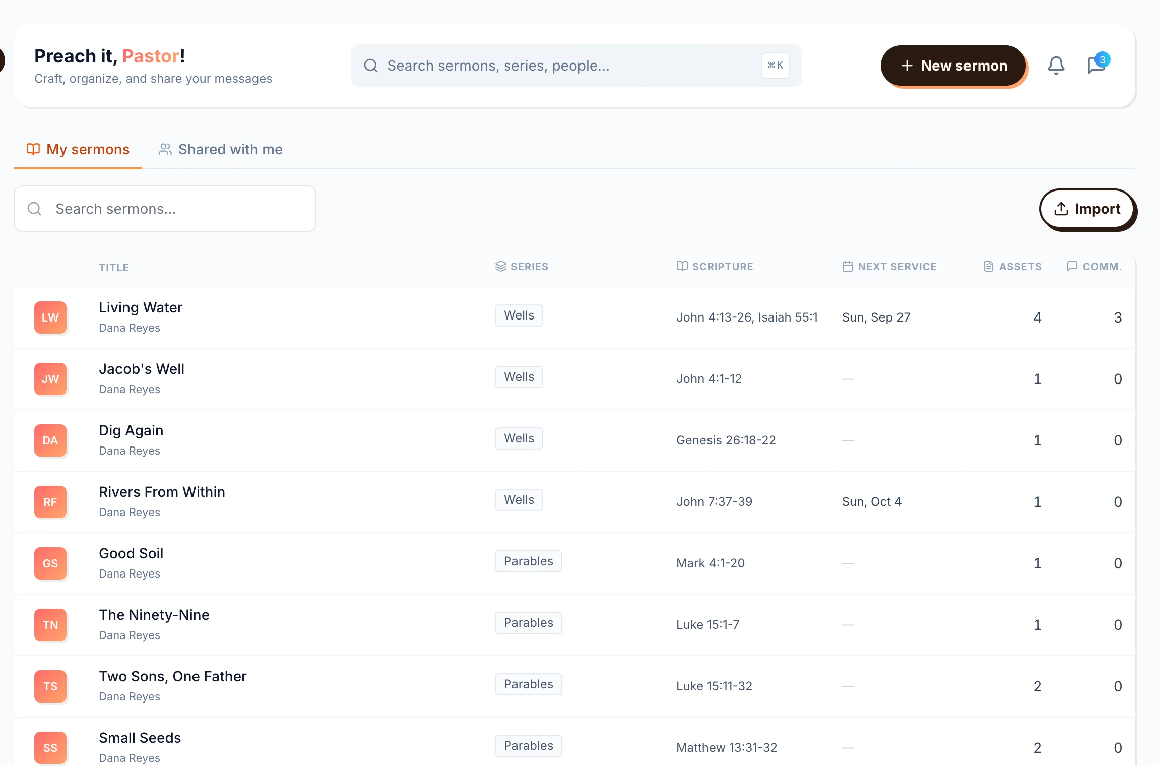Click the LW avatar for Living Water
The width and height of the screenshot is (1159, 766).
(50, 317)
